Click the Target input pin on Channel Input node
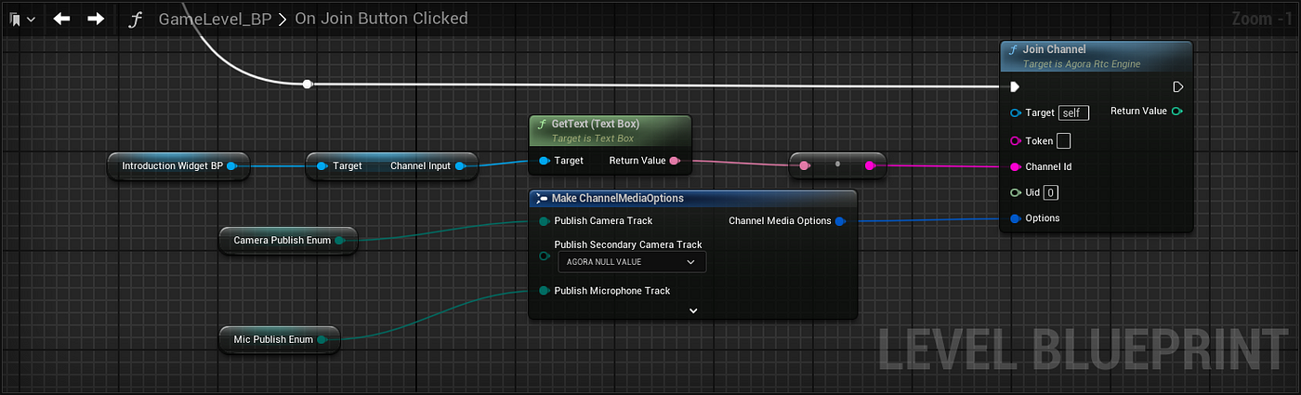 pyautogui.click(x=322, y=166)
